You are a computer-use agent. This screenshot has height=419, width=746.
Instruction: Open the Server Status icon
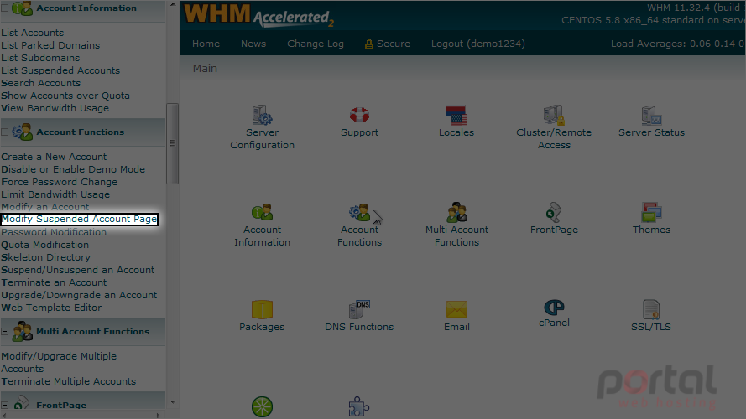click(651, 115)
